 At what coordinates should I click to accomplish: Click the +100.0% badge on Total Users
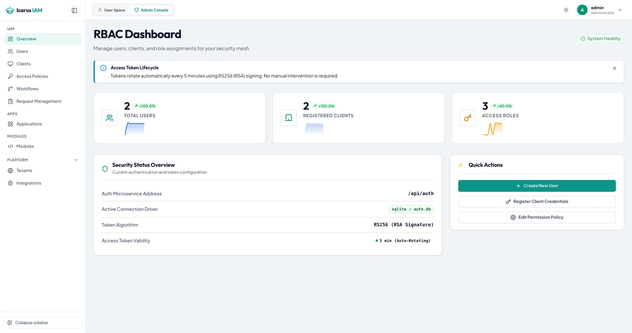point(145,106)
